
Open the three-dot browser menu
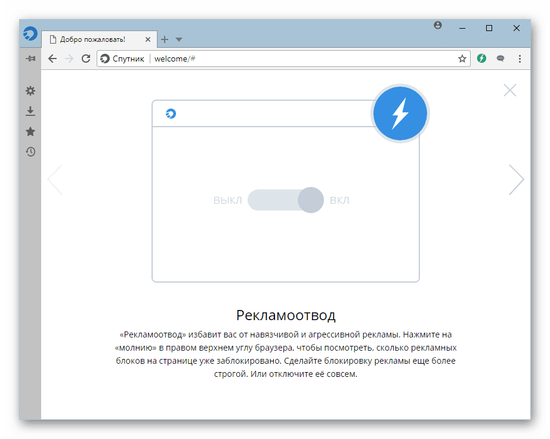(520, 59)
